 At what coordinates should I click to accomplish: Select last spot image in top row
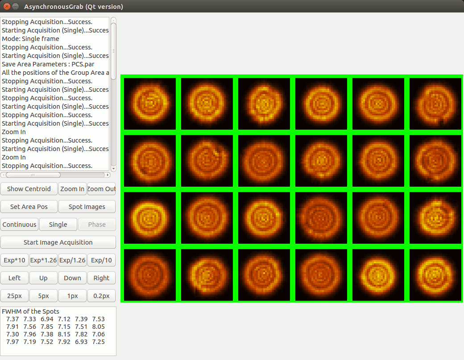pos(435,104)
